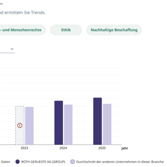The width and height of the screenshot is (167, 167).
Task: Click the red warning icon in 2023 bar
Action: [20, 125]
